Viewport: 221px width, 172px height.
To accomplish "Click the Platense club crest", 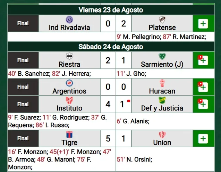I will click(x=162, y=20).
